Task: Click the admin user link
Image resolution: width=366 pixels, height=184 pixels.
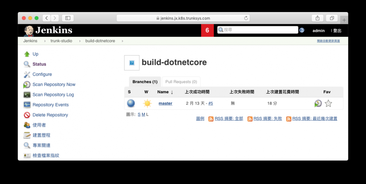Action: click(319, 31)
